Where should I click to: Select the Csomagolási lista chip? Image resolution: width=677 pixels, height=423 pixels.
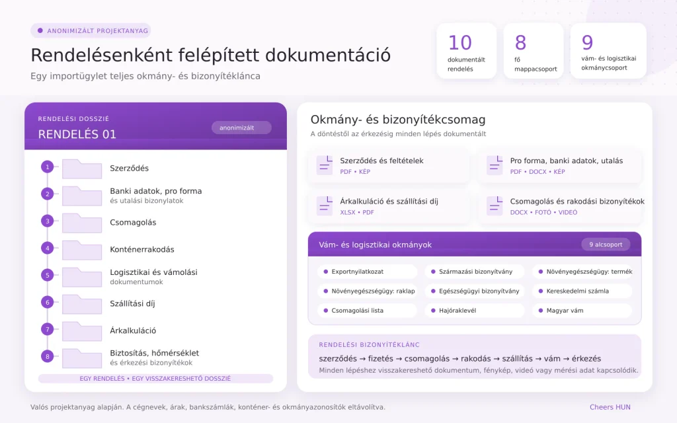click(368, 311)
